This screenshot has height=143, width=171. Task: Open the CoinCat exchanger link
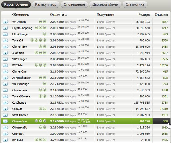[x=17, y=109]
